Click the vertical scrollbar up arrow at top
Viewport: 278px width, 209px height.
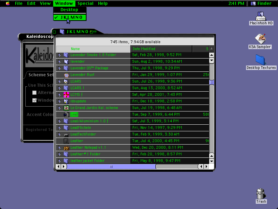212,55
